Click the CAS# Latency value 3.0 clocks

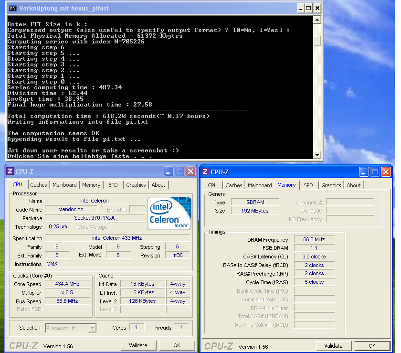[314, 257]
